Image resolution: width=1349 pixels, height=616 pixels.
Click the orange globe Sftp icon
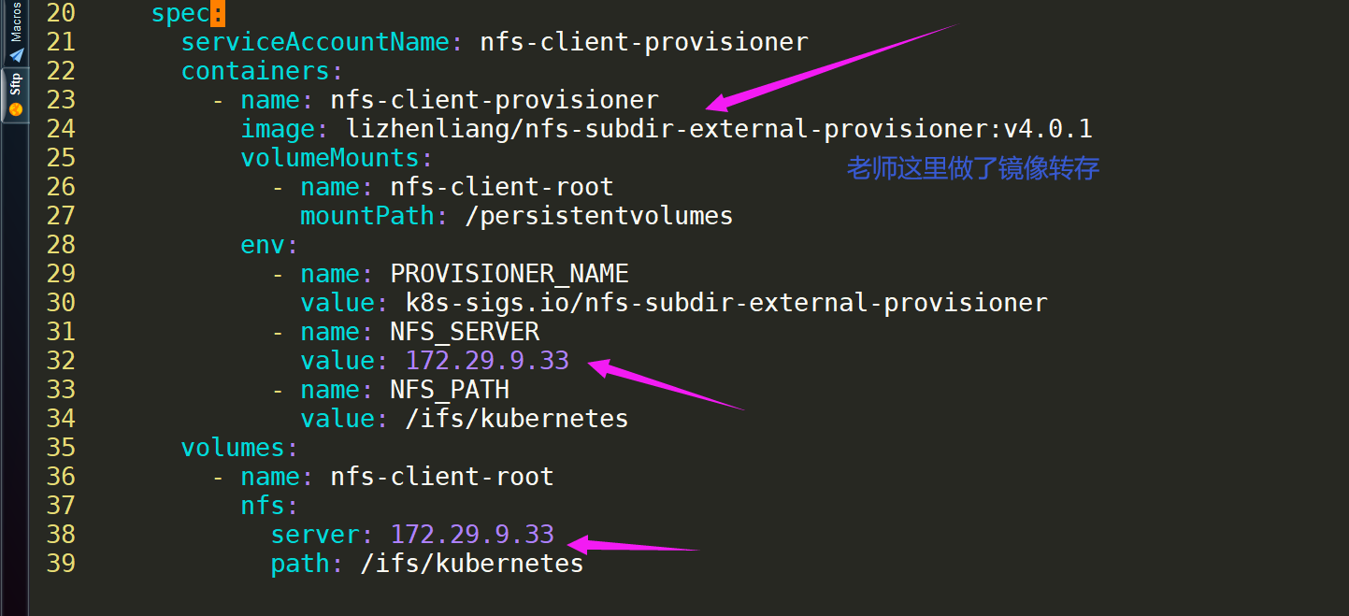pyautogui.click(x=15, y=109)
